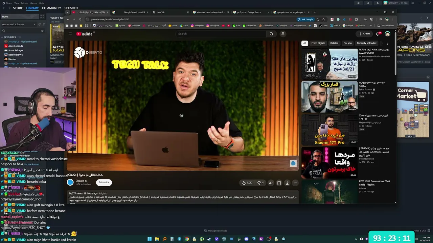
Task: Click the YouTube logo
Action: [x=84, y=34]
